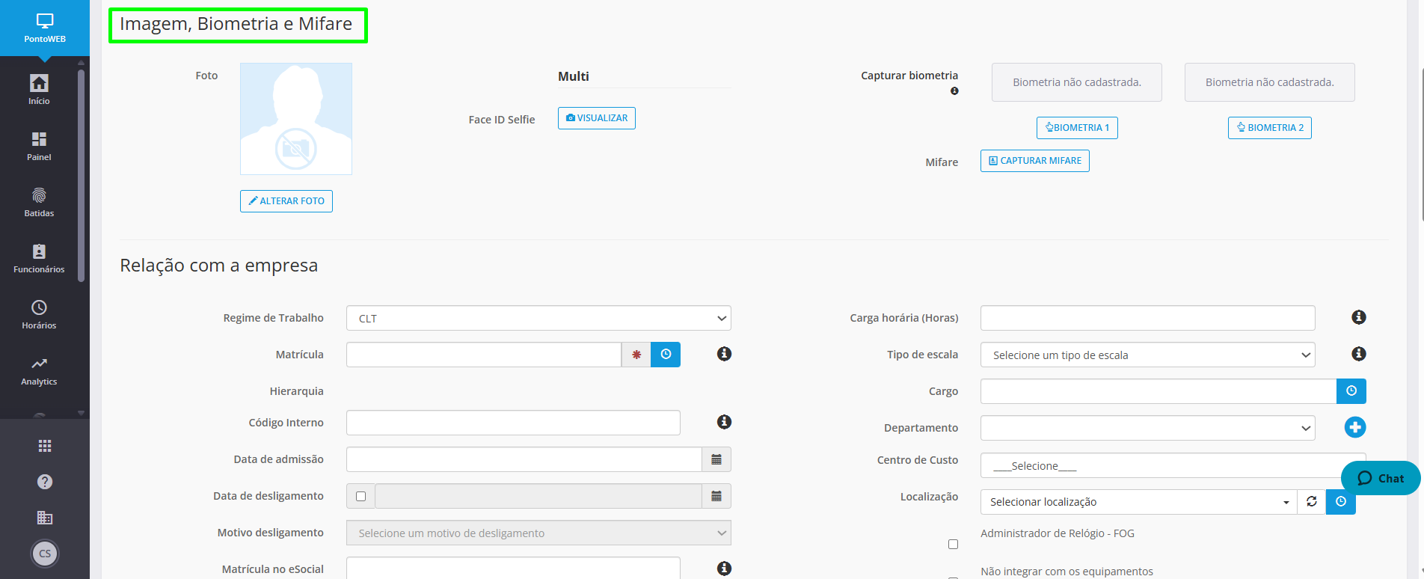
Task: Open the Chat widget
Action: point(1381,478)
